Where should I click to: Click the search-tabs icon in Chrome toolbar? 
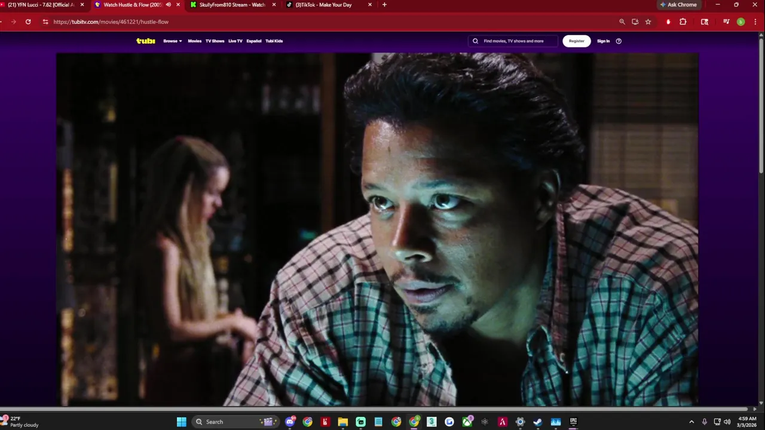705,21
